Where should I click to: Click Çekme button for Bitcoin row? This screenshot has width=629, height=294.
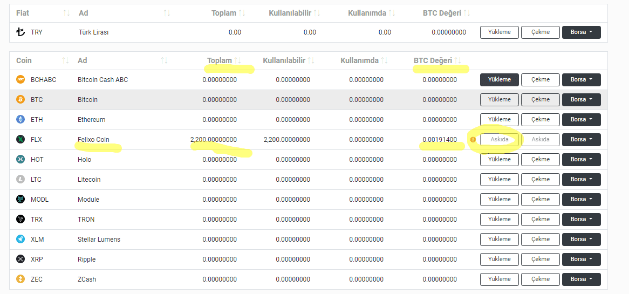point(541,99)
